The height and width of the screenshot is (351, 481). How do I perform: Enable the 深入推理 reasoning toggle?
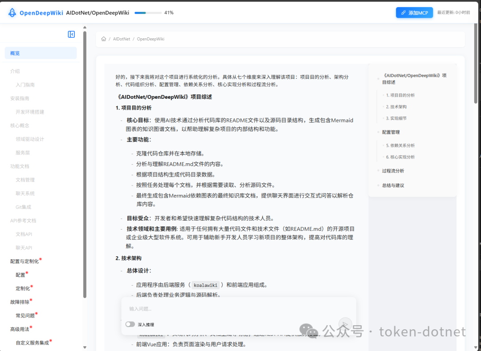[x=130, y=325]
